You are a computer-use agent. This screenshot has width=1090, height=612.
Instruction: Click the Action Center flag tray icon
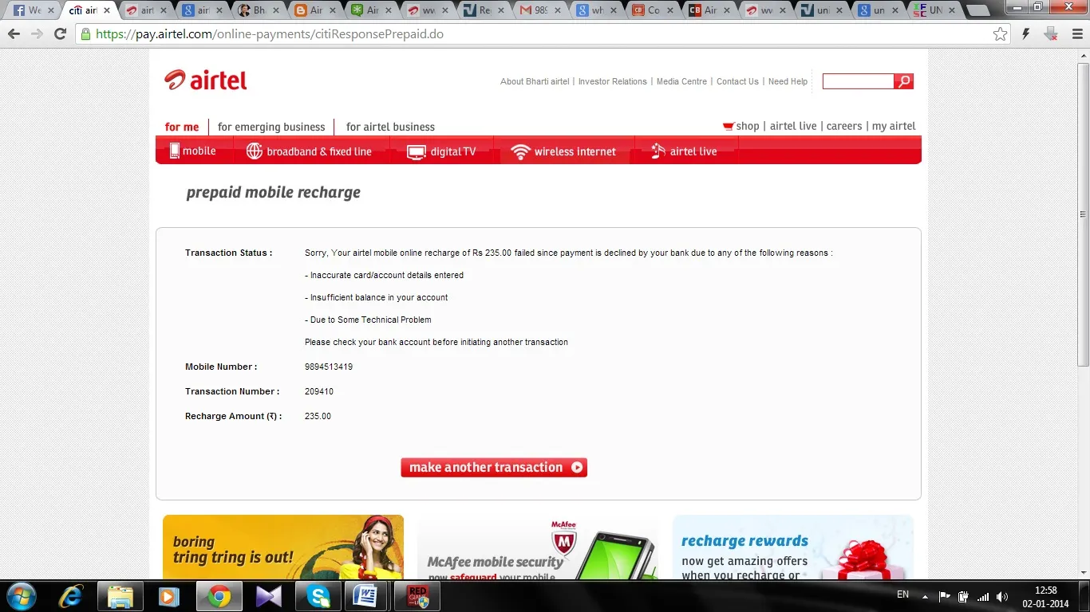(x=945, y=596)
